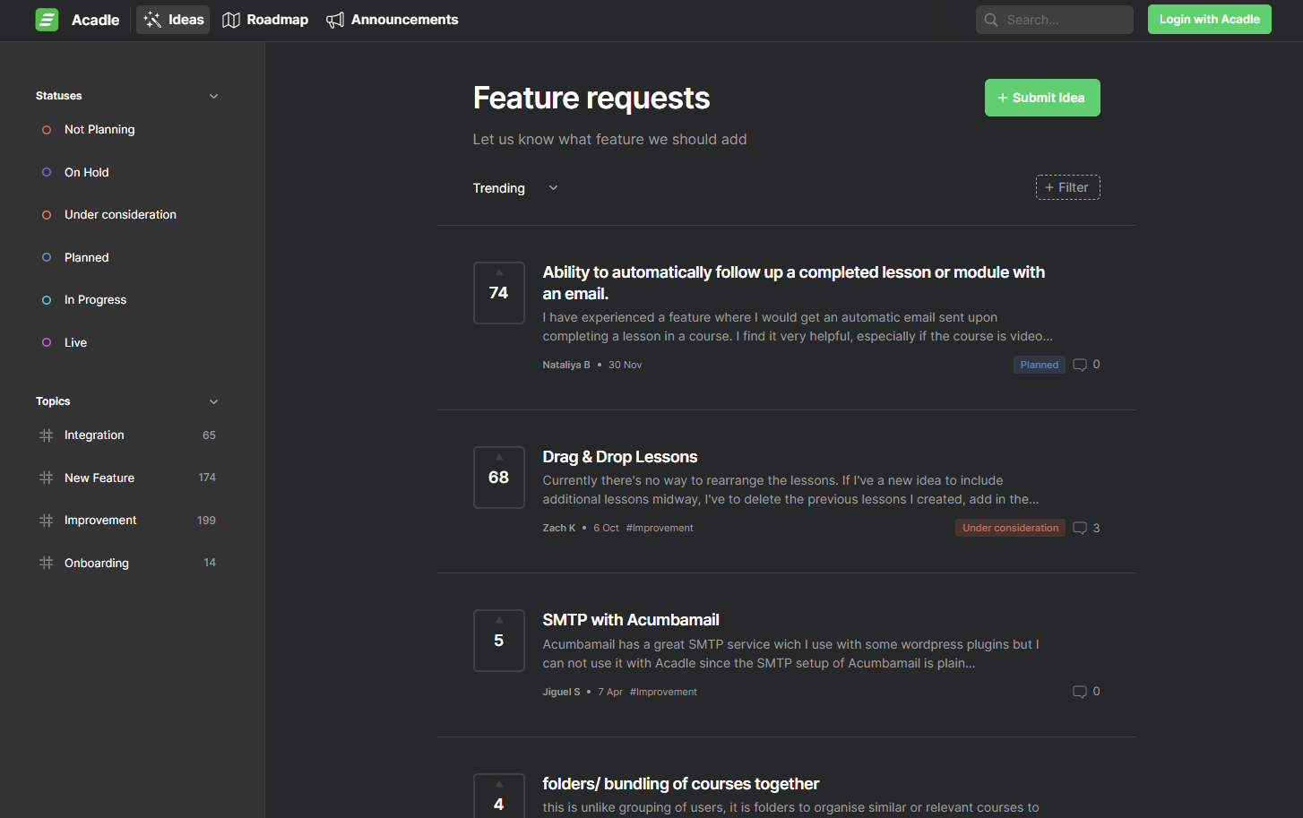
Task: Click the Improvement count 199
Action: coord(206,521)
